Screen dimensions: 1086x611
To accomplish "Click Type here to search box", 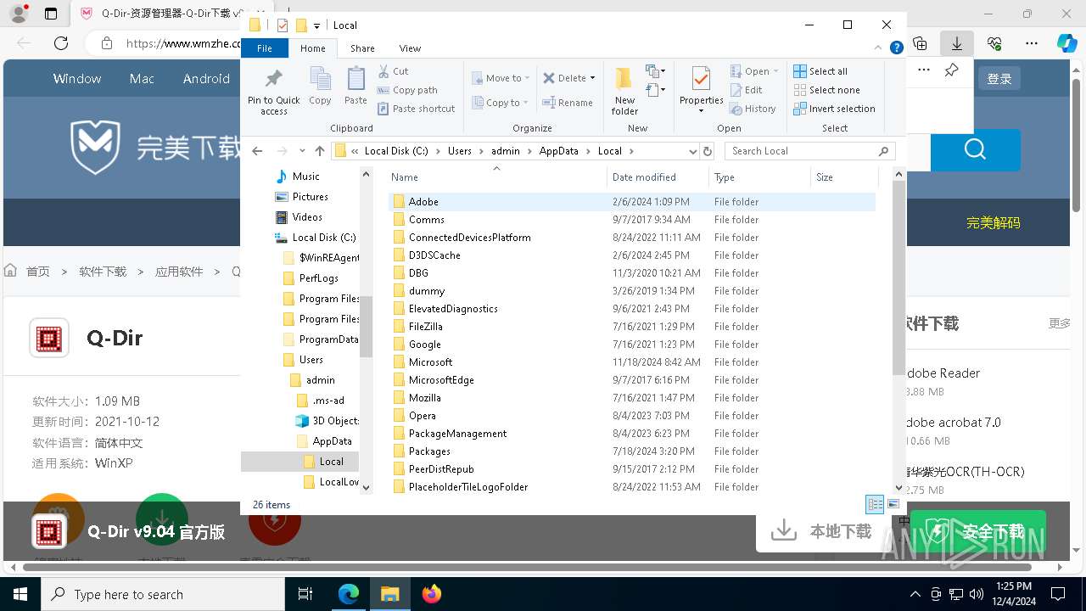I will 163,594.
